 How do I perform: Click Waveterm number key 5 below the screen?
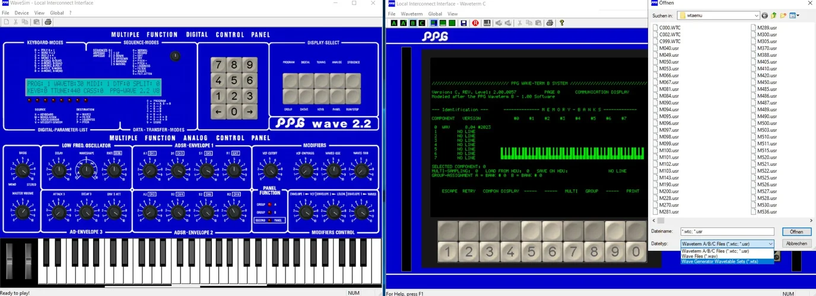531,252
